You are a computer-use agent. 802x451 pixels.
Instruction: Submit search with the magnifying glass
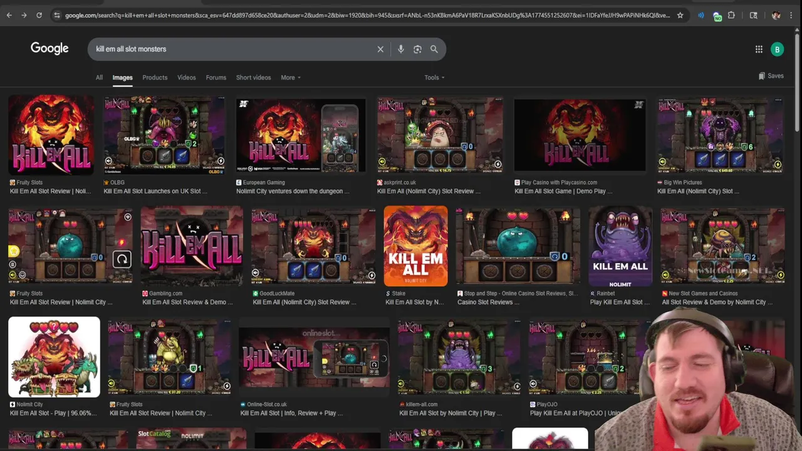tap(434, 49)
